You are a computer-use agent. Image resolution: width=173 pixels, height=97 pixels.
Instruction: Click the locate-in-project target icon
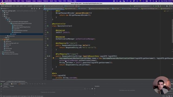[32, 8]
